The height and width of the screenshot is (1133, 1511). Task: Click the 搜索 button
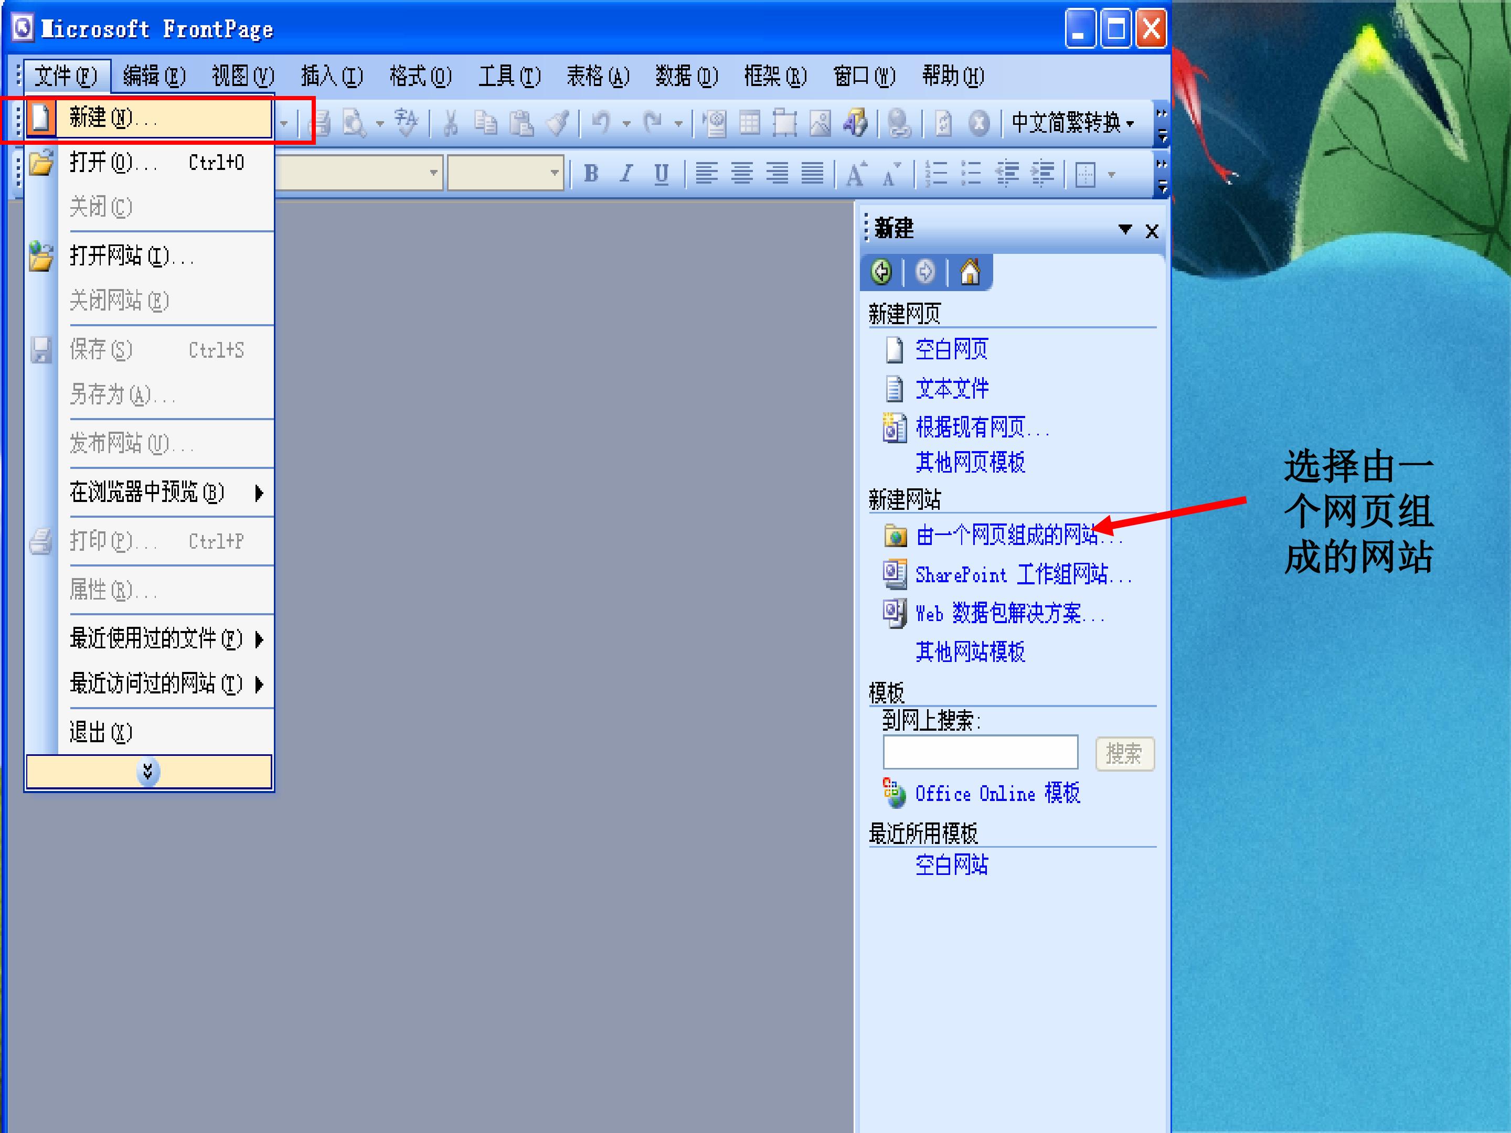tap(1124, 753)
